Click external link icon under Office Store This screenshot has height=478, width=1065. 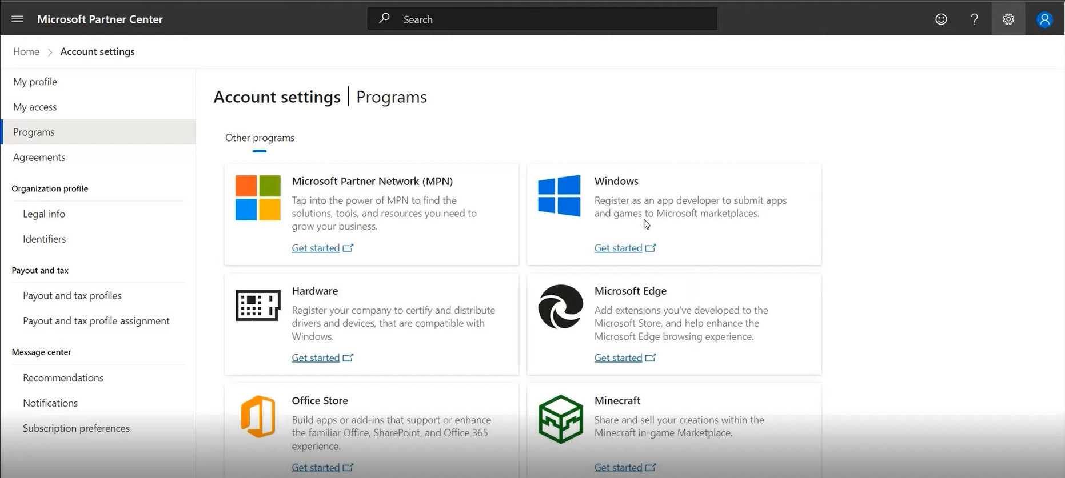point(348,467)
